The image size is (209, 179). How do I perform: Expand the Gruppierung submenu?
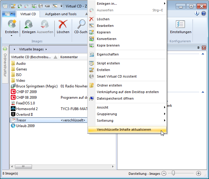click(x=127, y=114)
